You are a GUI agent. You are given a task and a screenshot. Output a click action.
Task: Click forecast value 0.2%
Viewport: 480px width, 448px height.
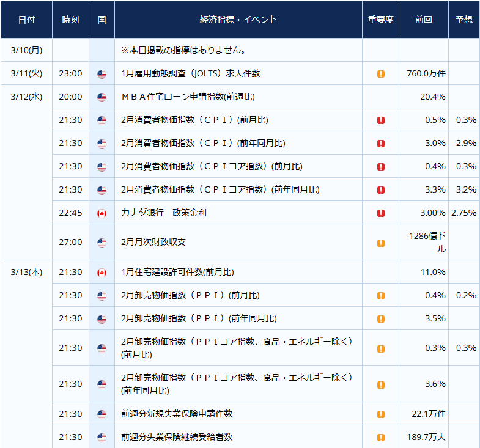point(466,295)
